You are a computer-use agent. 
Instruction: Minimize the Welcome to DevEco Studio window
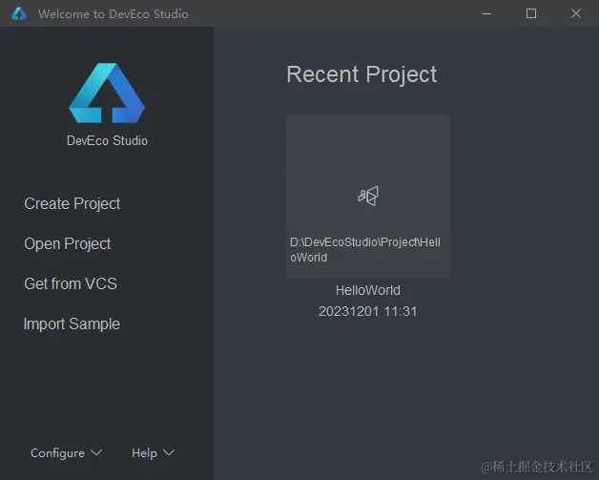tap(486, 13)
